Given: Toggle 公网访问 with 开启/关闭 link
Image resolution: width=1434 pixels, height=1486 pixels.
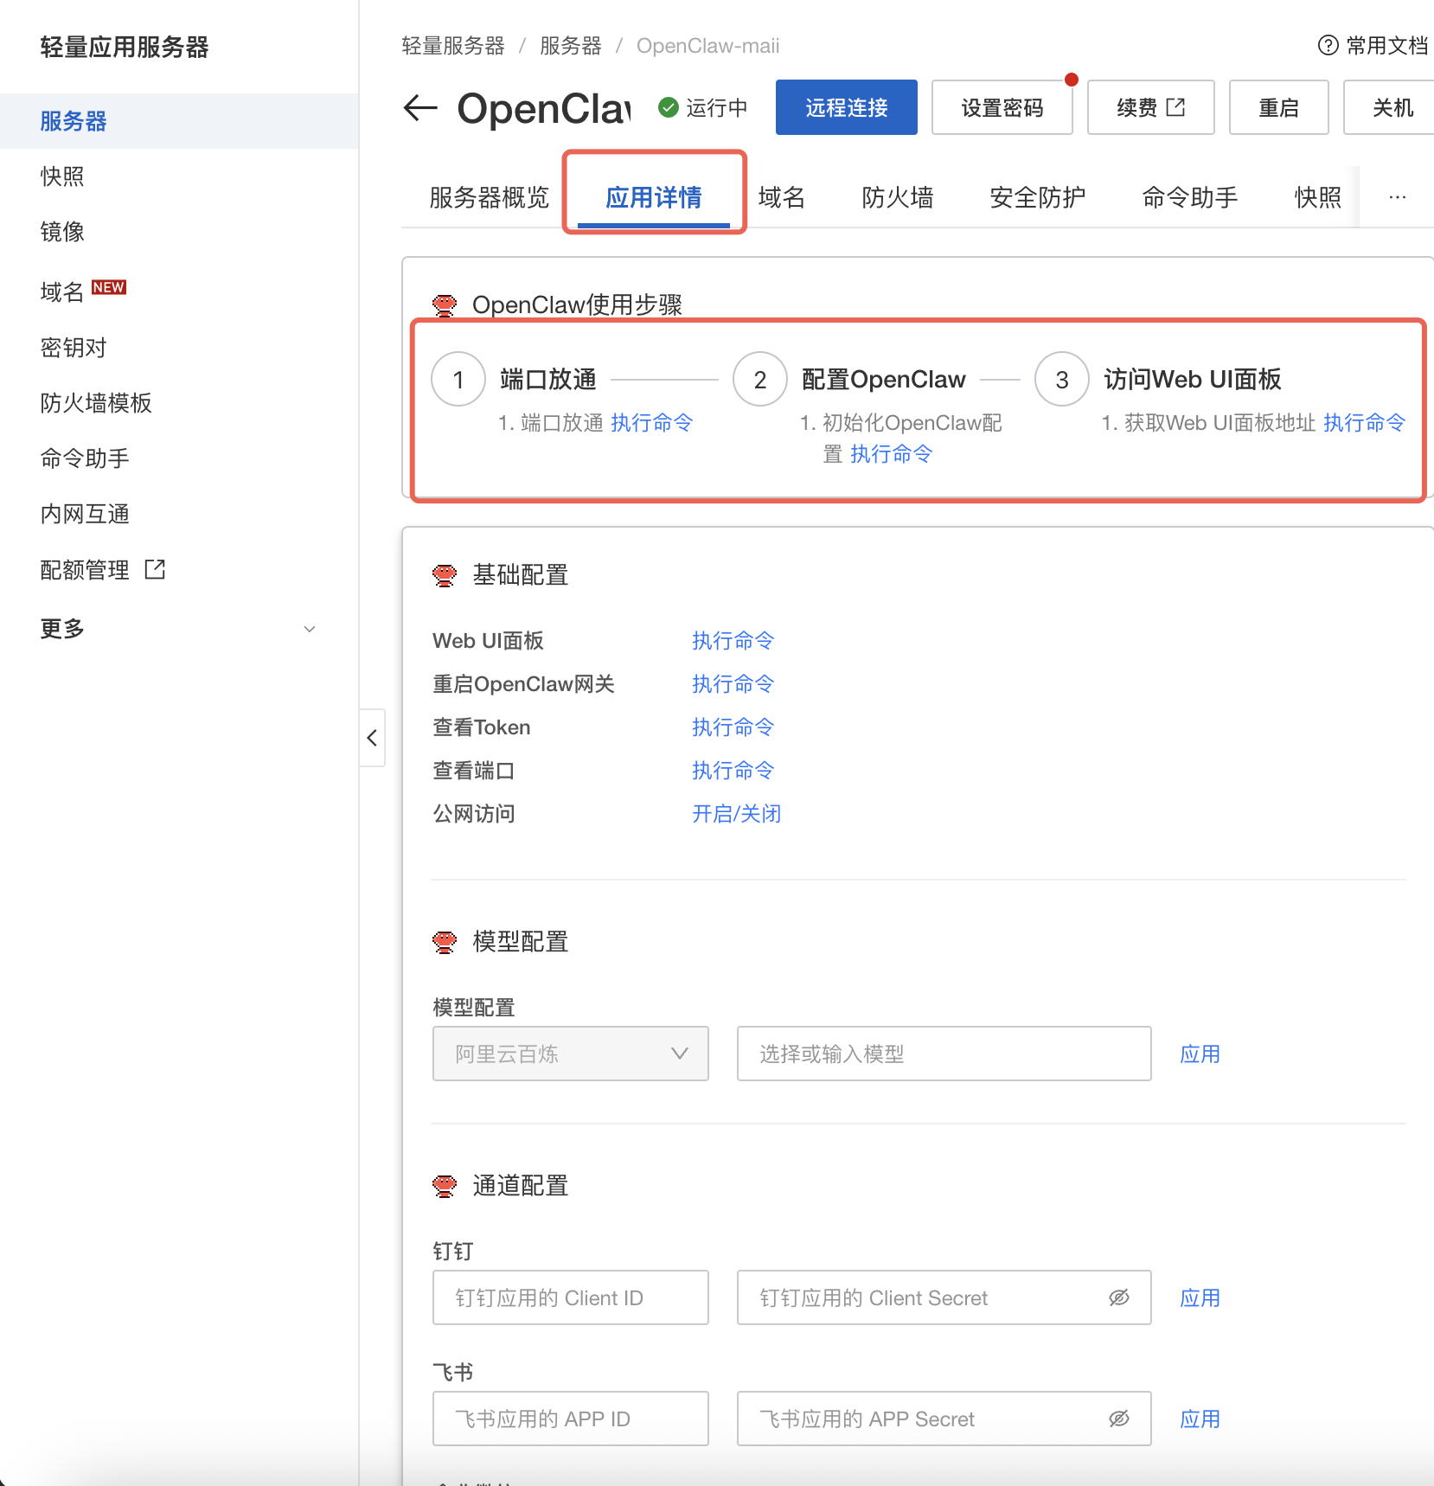Looking at the screenshot, I should 736,814.
